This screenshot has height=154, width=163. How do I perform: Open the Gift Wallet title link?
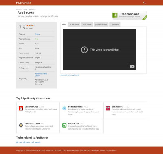(x=117, y=107)
